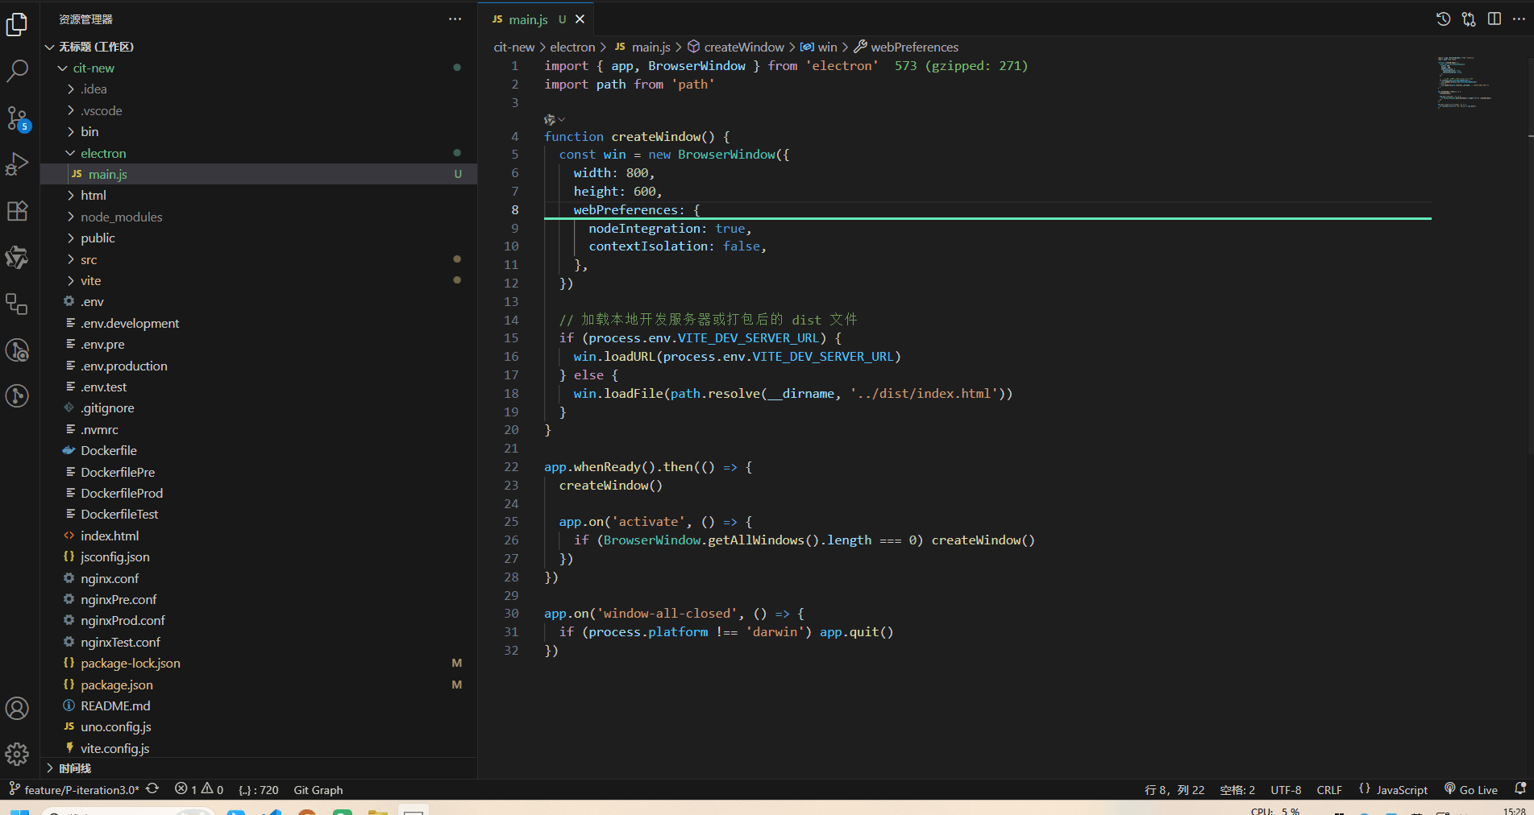Place cursor on line number 22
The width and height of the screenshot is (1534, 815).
point(511,467)
